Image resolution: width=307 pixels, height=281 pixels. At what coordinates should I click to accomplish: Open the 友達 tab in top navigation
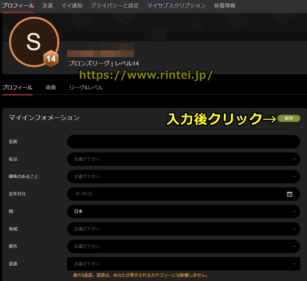(48, 6)
